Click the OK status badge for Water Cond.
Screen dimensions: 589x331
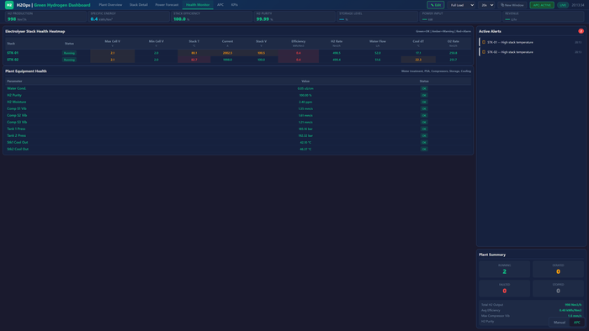(424, 88)
